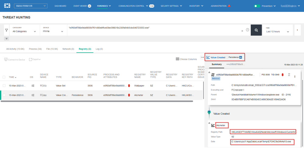Toggle the Prevention mode switch
The image size is (304, 148).
pyautogui.click(x=257, y=6)
